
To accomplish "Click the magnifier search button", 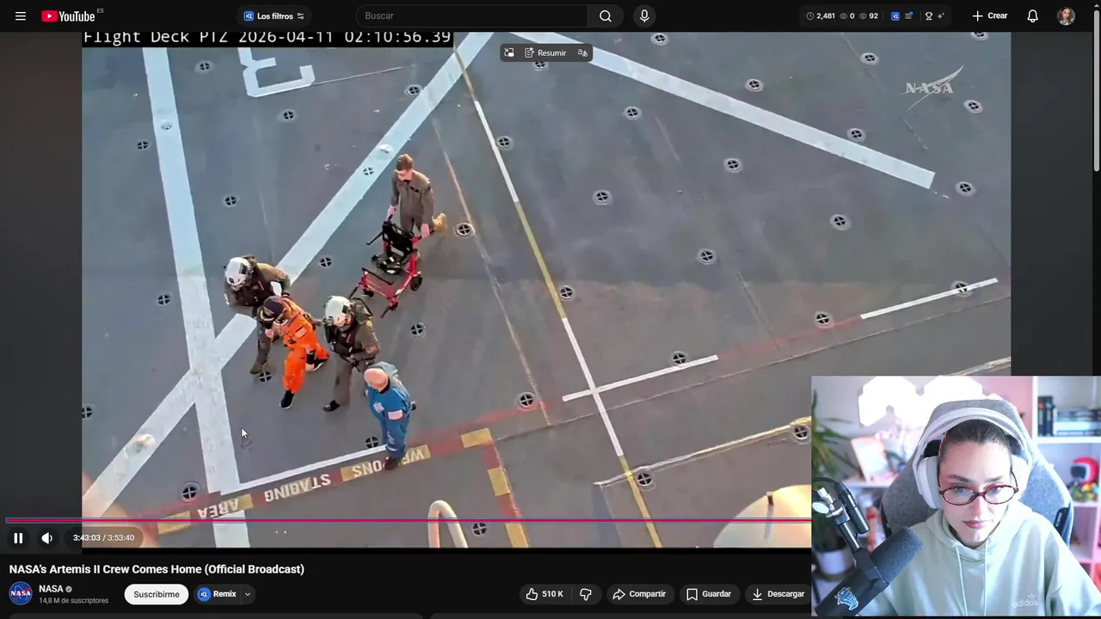I will coord(606,16).
